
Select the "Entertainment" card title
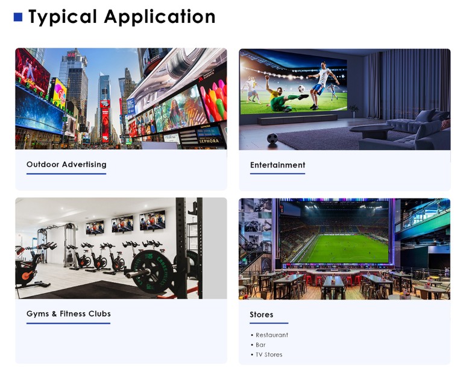pos(277,165)
